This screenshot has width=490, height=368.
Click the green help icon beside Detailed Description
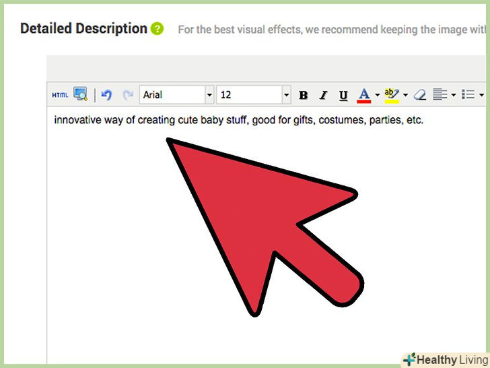(157, 29)
